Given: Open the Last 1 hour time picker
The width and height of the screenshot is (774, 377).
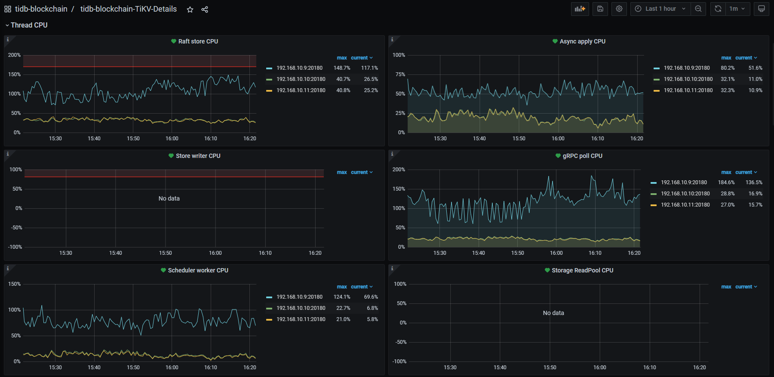Looking at the screenshot, I should [x=660, y=9].
